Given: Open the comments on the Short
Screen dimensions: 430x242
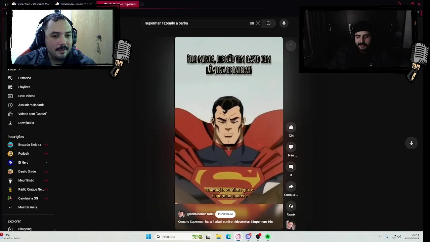Looking at the screenshot, I should click(291, 167).
